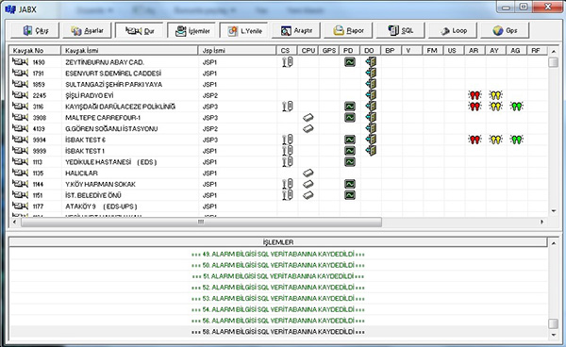Click the PD column header
566x347 pixels.
(349, 50)
